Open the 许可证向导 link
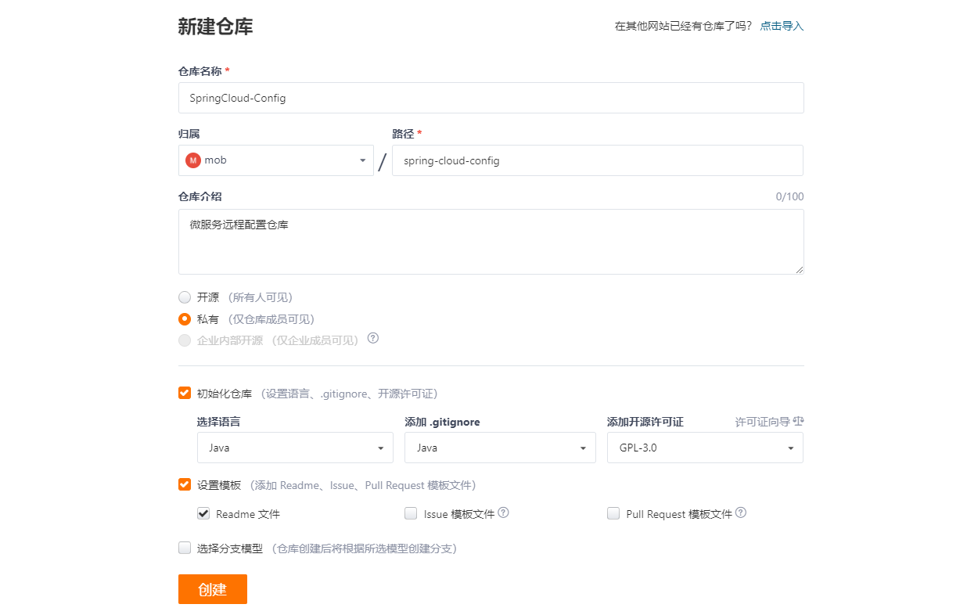 coord(763,422)
